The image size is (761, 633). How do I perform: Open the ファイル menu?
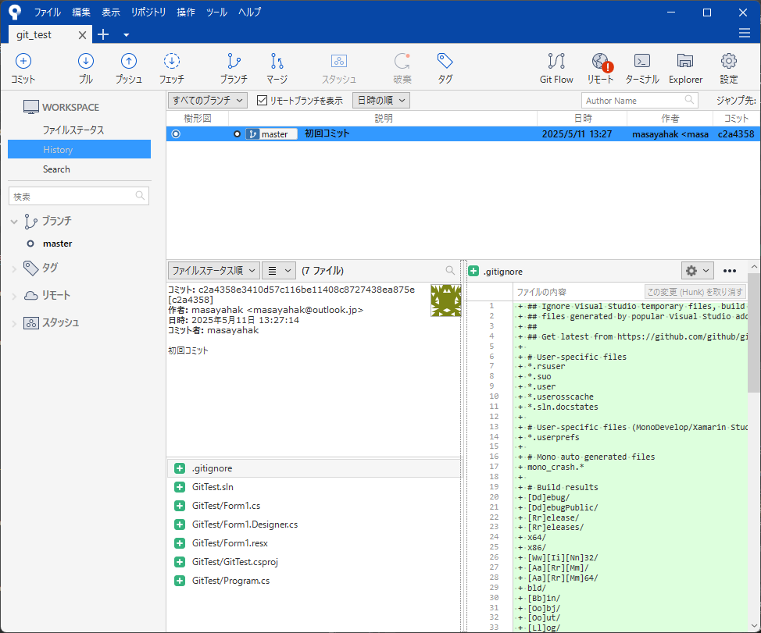click(x=47, y=12)
